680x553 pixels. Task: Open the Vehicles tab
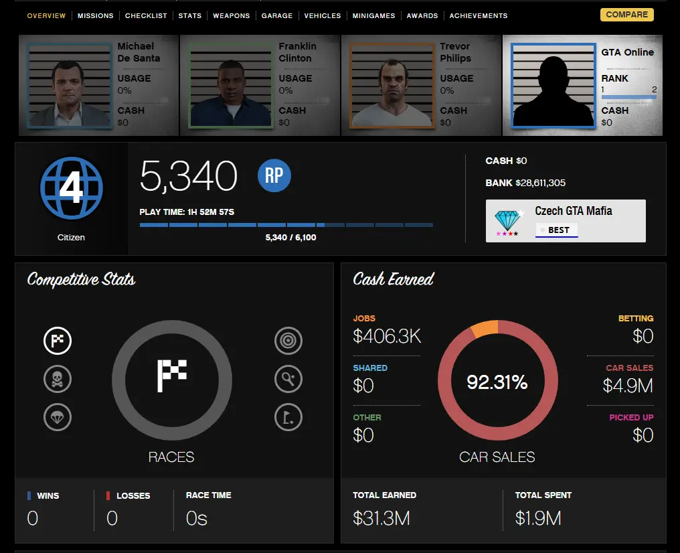tap(322, 15)
